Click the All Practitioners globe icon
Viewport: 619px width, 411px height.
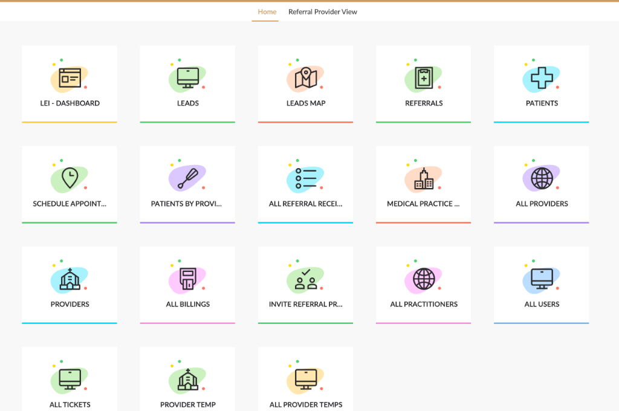pos(424,279)
